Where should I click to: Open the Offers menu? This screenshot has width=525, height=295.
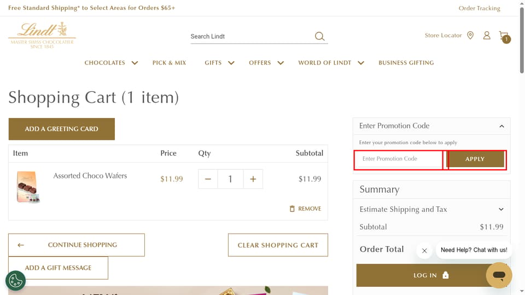point(260,63)
